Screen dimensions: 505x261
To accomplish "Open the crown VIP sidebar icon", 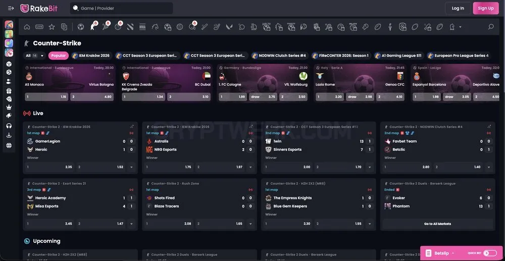I will pyautogui.click(x=9, y=107).
